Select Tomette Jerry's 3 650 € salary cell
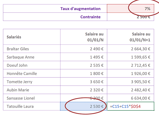 click(84, 82)
